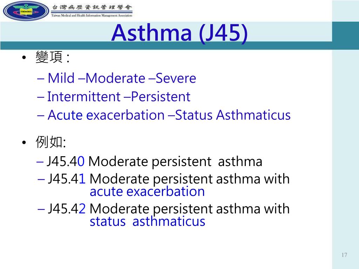
Task: Select the J45.40 Moderate persistent asthma entry
Action: 149,162
